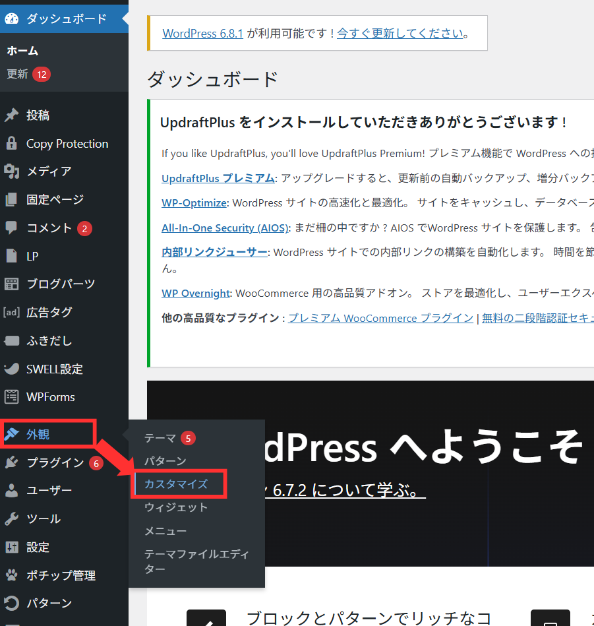The width and height of the screenshot is (594, 626).
Task: Click the document icon beside LP
Action: [12, 256]
